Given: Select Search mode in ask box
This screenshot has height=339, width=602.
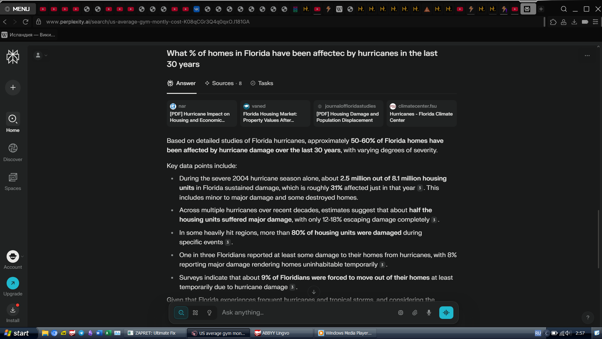Looking at the screenshot, I should (181, 313).
